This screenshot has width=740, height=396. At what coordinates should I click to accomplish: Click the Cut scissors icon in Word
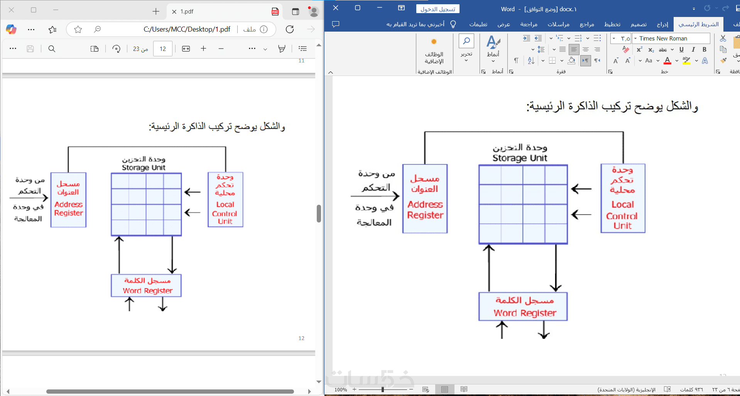click(x=723, y=38)
